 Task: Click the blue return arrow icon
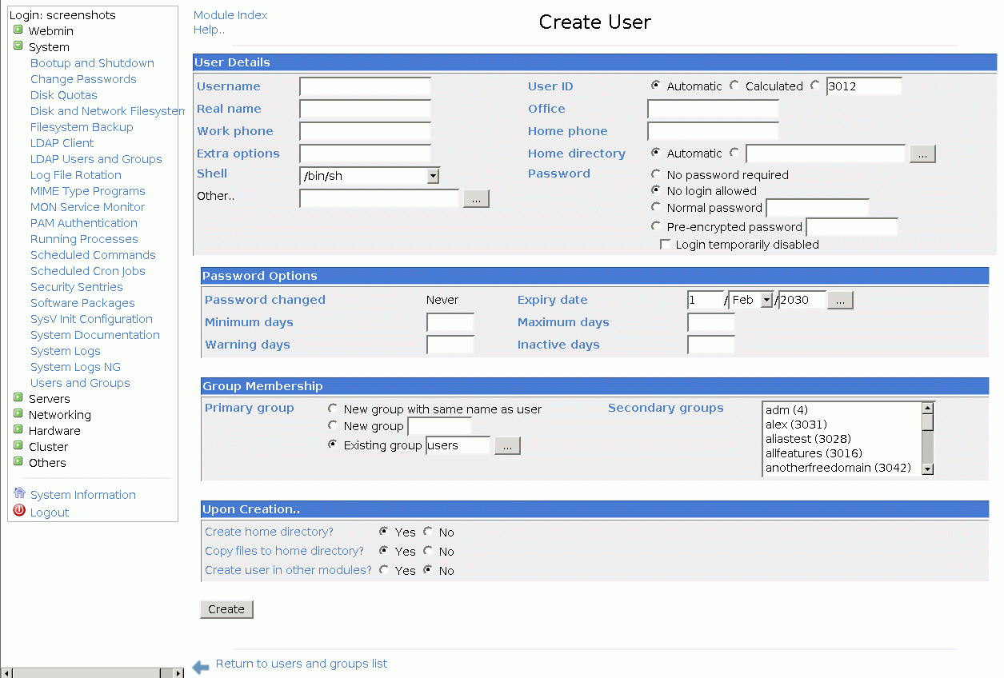201,666
